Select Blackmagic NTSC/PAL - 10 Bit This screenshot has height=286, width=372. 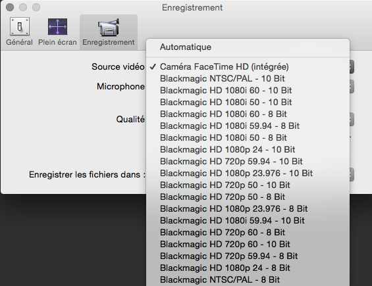(248, 79)
